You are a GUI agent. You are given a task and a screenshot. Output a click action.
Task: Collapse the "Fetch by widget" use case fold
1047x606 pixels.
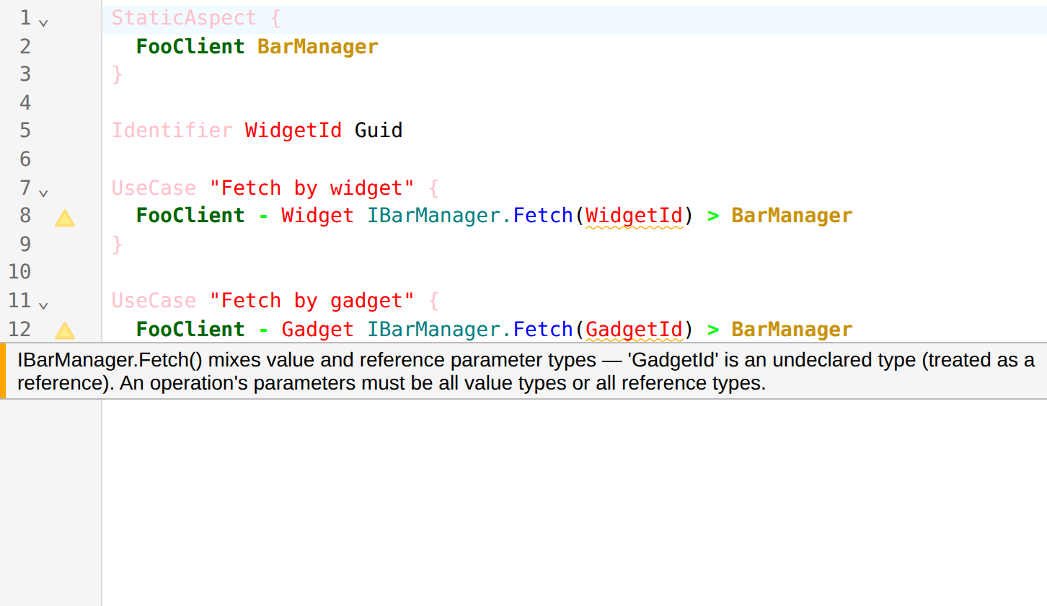coord(43,193)
